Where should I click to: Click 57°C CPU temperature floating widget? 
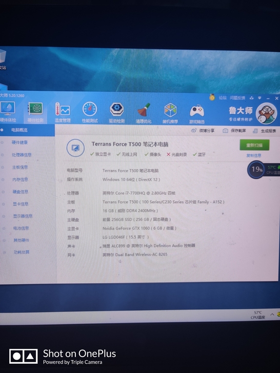click(273, 170)
